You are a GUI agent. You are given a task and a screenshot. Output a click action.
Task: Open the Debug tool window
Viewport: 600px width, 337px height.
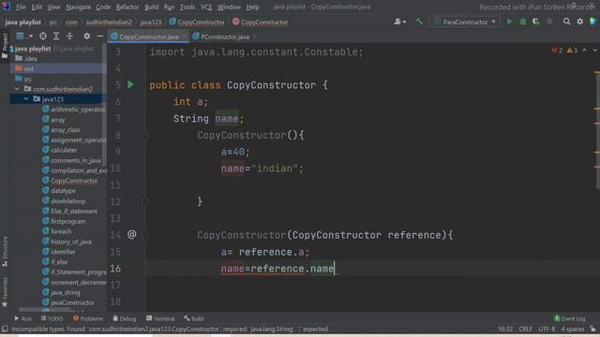pos(125,318)
